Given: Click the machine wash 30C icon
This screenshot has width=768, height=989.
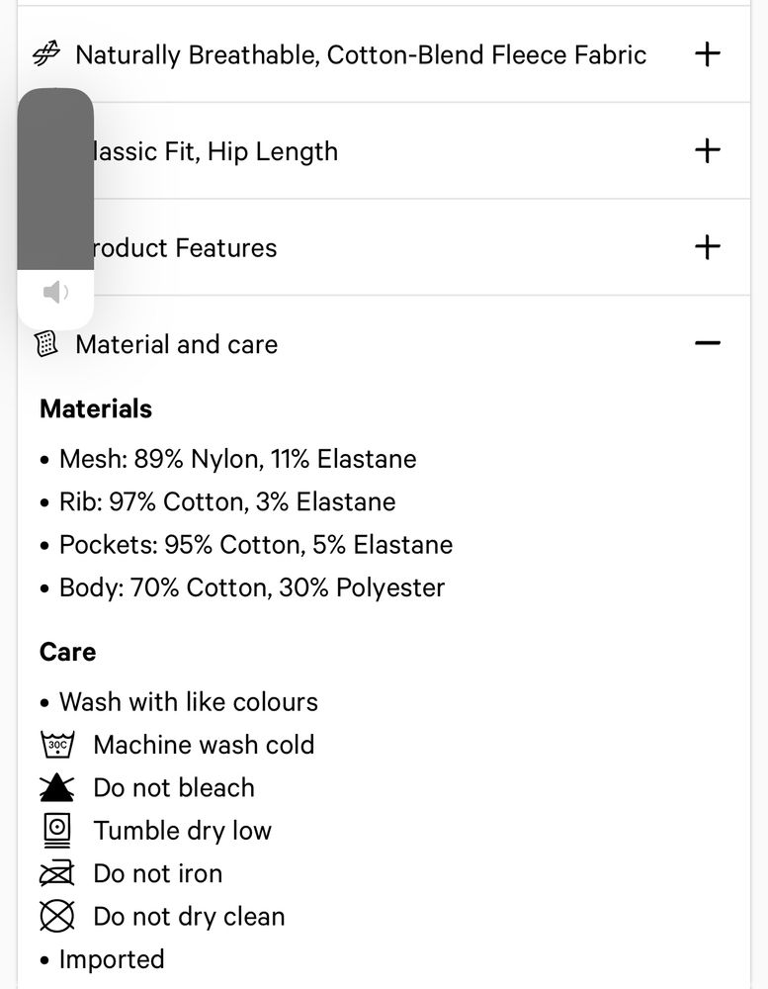Looking at the screenshot, I should coord(56,745).
